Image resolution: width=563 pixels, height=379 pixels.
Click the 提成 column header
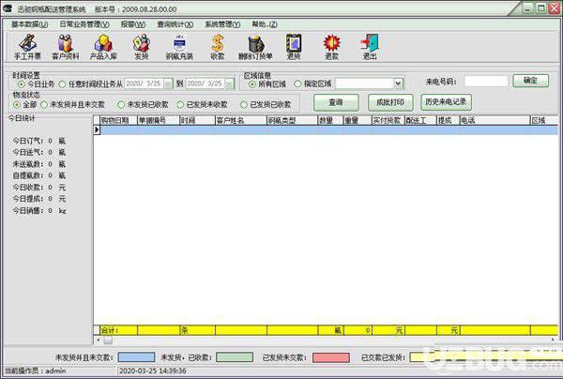coord(449,121)
